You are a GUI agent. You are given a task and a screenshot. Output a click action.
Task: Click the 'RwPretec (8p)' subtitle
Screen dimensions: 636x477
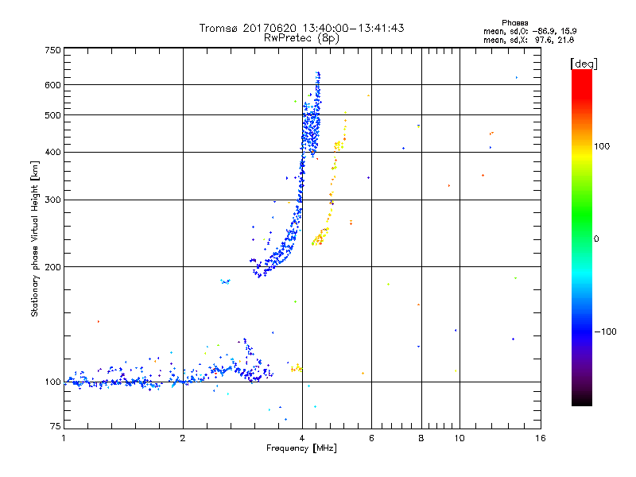(x=301, y=38)
